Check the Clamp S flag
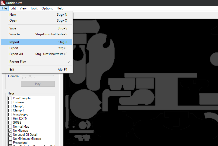The image size is (218, 146). (10, 106)
